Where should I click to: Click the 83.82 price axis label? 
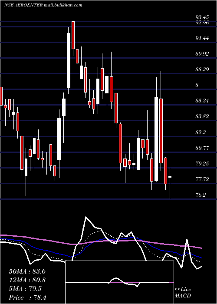coord(202,116)
